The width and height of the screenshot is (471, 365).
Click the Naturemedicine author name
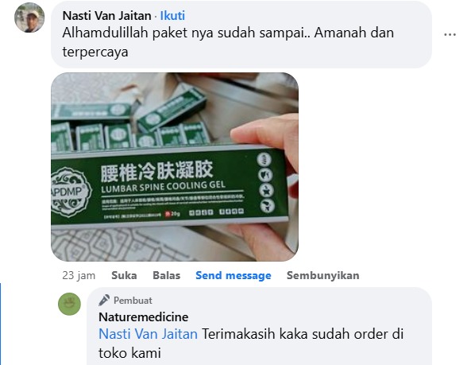point(144,317)
